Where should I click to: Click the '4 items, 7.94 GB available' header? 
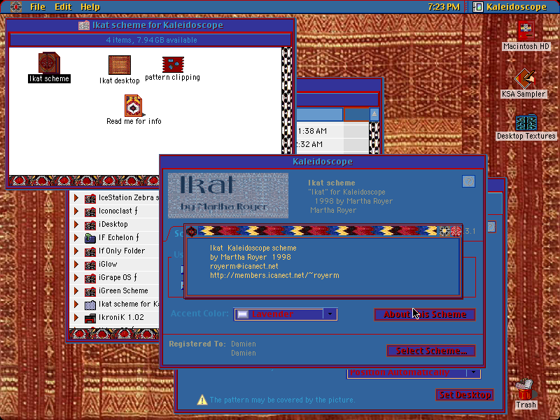pos(151,40)
